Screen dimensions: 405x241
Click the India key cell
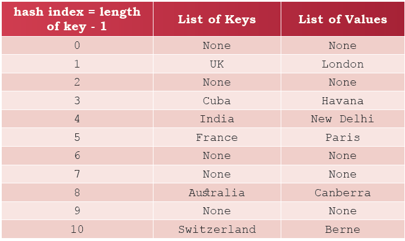point(217,119)
